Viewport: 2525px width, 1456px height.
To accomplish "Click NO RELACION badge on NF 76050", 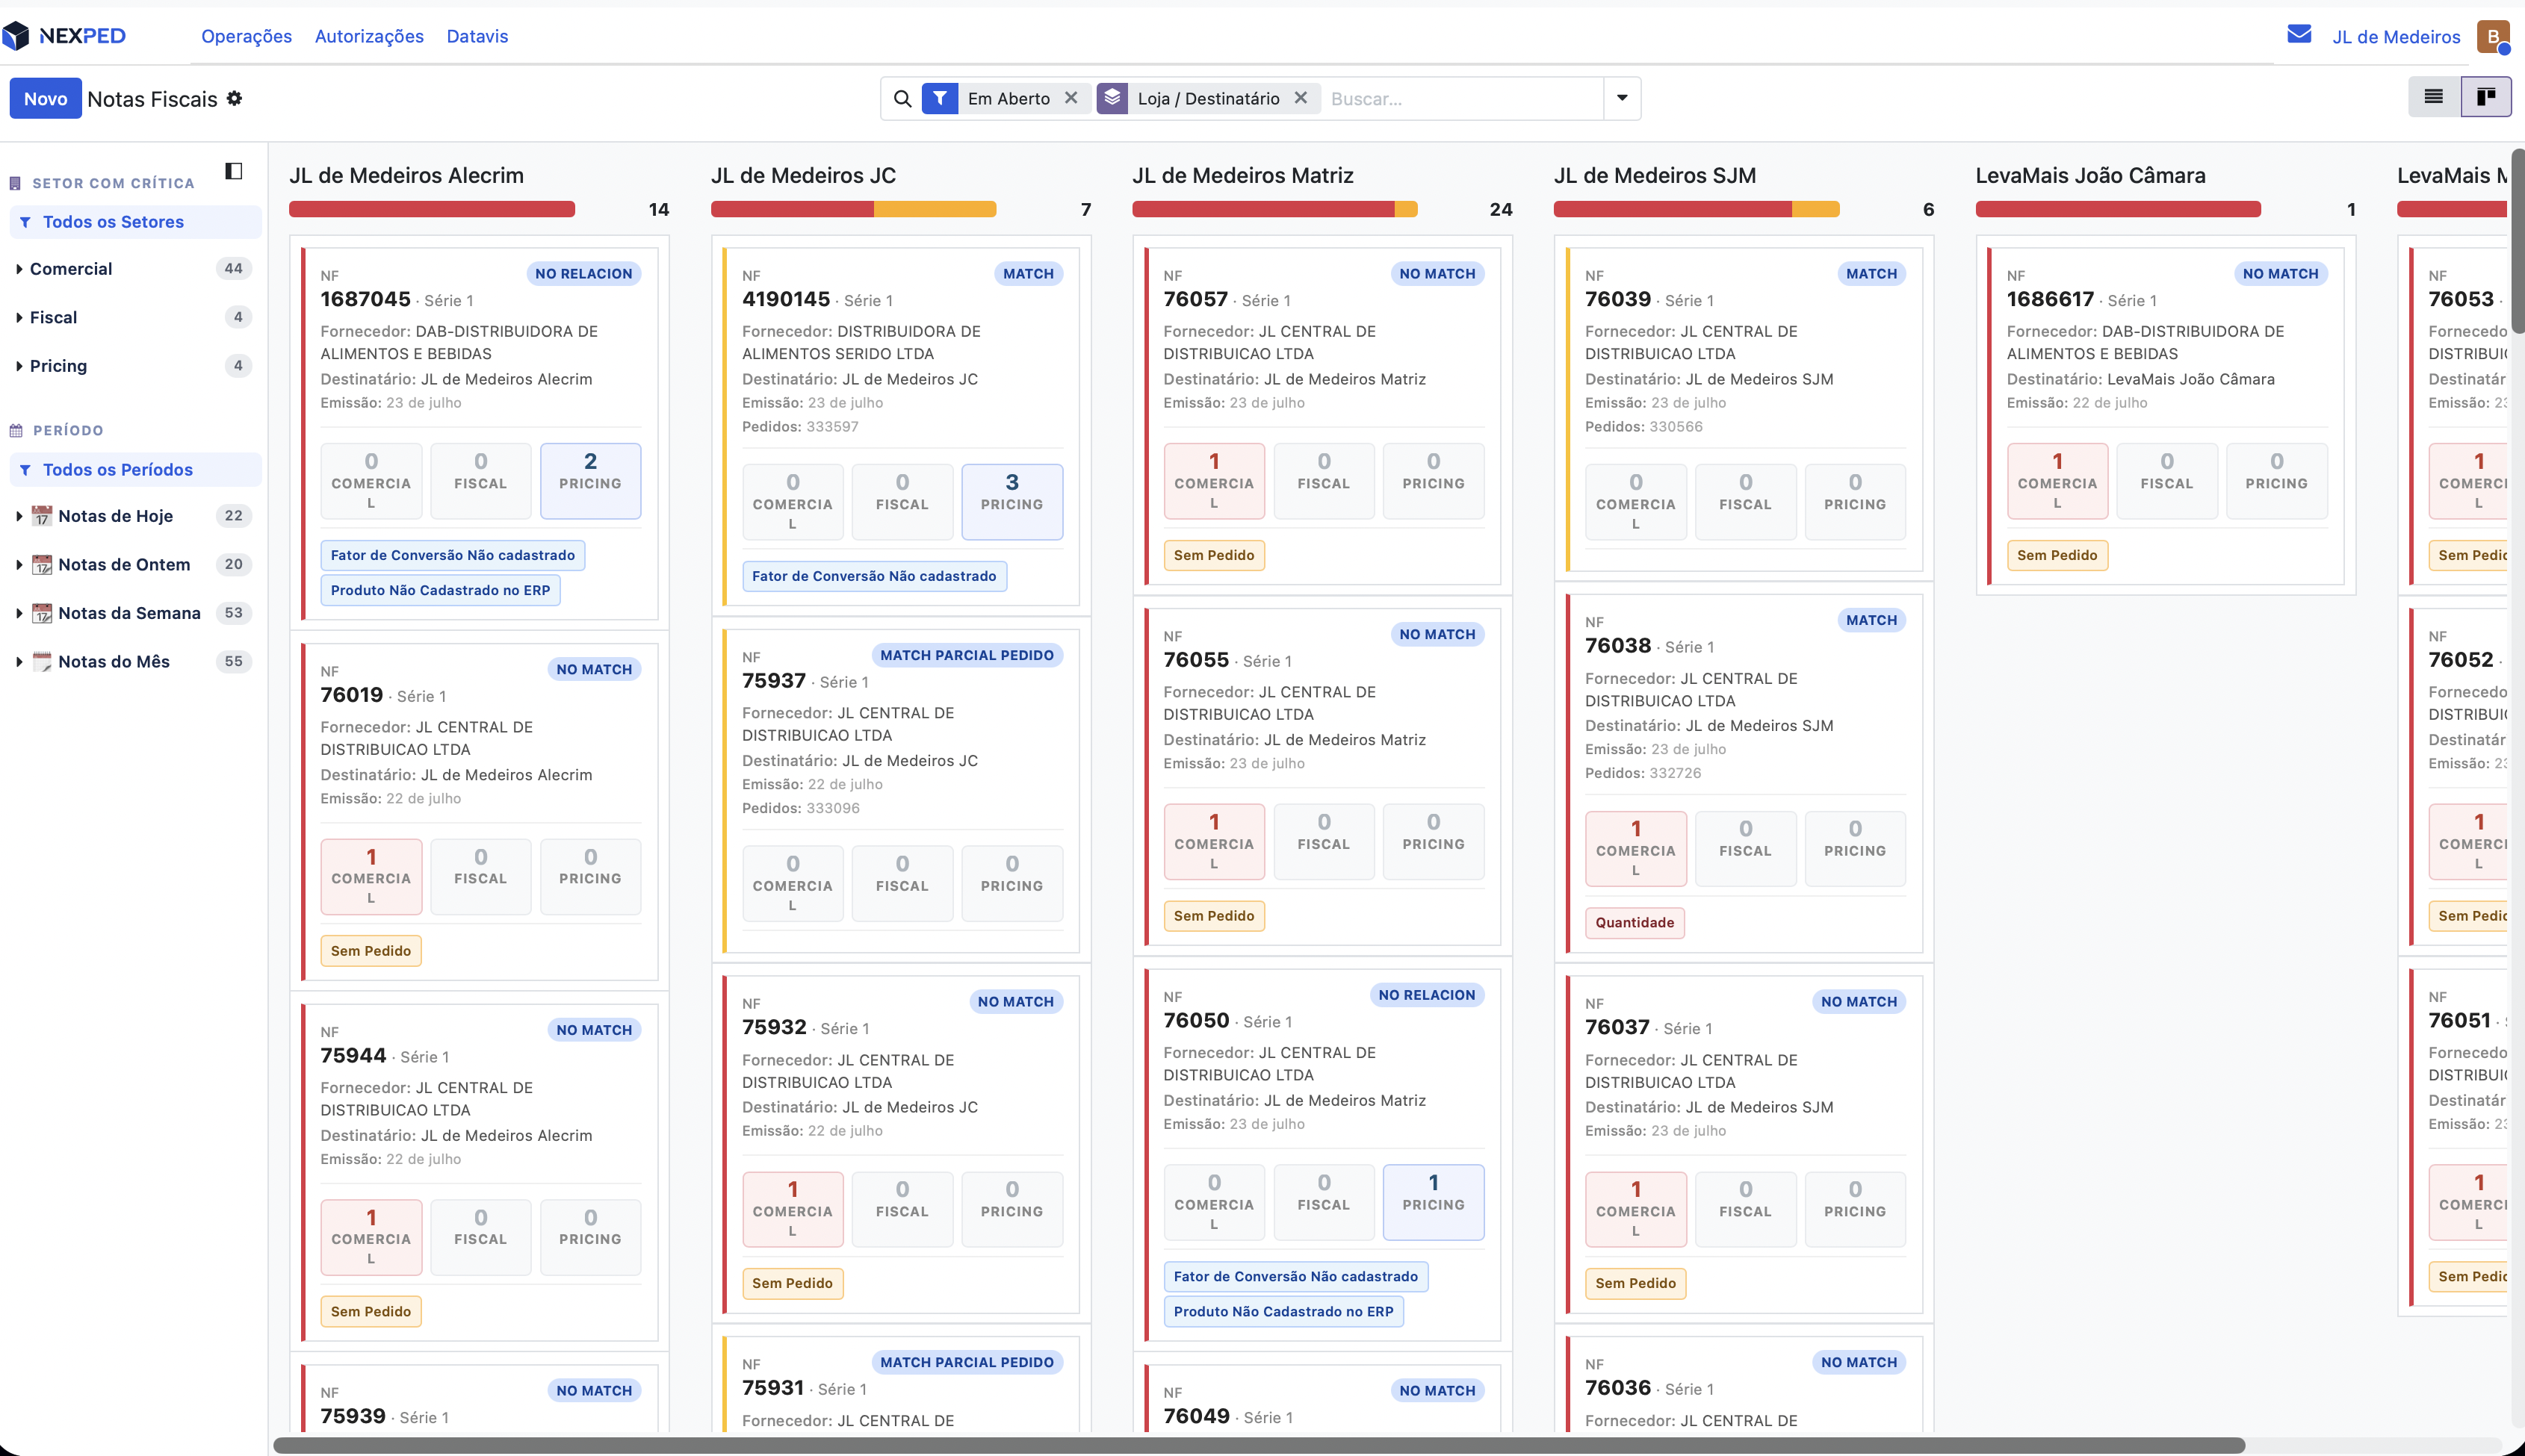I will pos(1427,995).
